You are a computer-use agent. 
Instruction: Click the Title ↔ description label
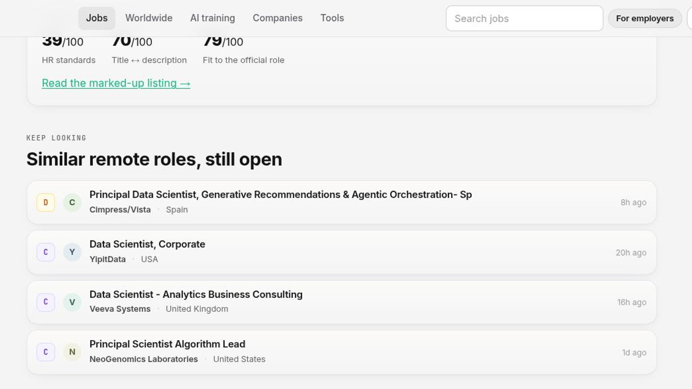(149, 60)
